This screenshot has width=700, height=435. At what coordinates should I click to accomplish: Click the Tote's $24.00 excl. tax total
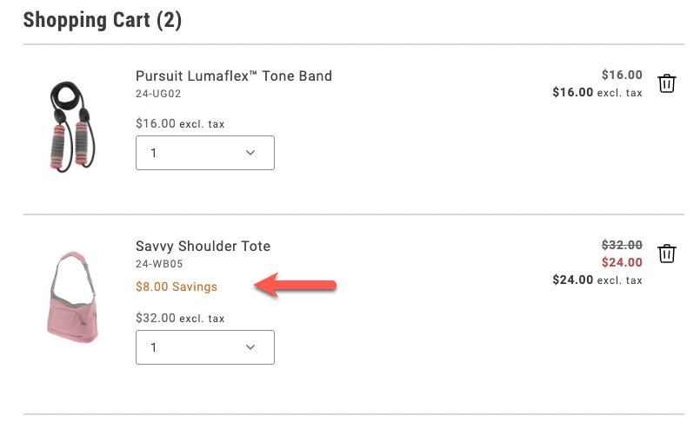[597, 280]
